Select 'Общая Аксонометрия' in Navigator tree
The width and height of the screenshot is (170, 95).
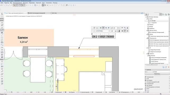156,52
